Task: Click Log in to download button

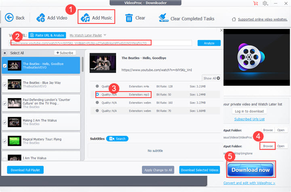Action: pyautogui.click(x=249, y=111)
